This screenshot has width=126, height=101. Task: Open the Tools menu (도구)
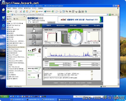point(34,8)
